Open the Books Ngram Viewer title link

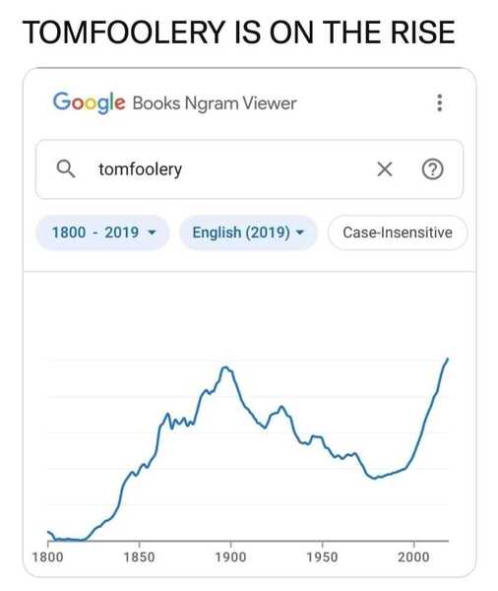pyautogui.click(x=215, y=103)
